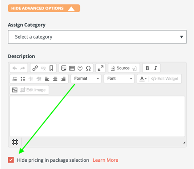The image size is (194, 169).
Task: Insert special character with omega icon
Action: click(x=88, y=68)
